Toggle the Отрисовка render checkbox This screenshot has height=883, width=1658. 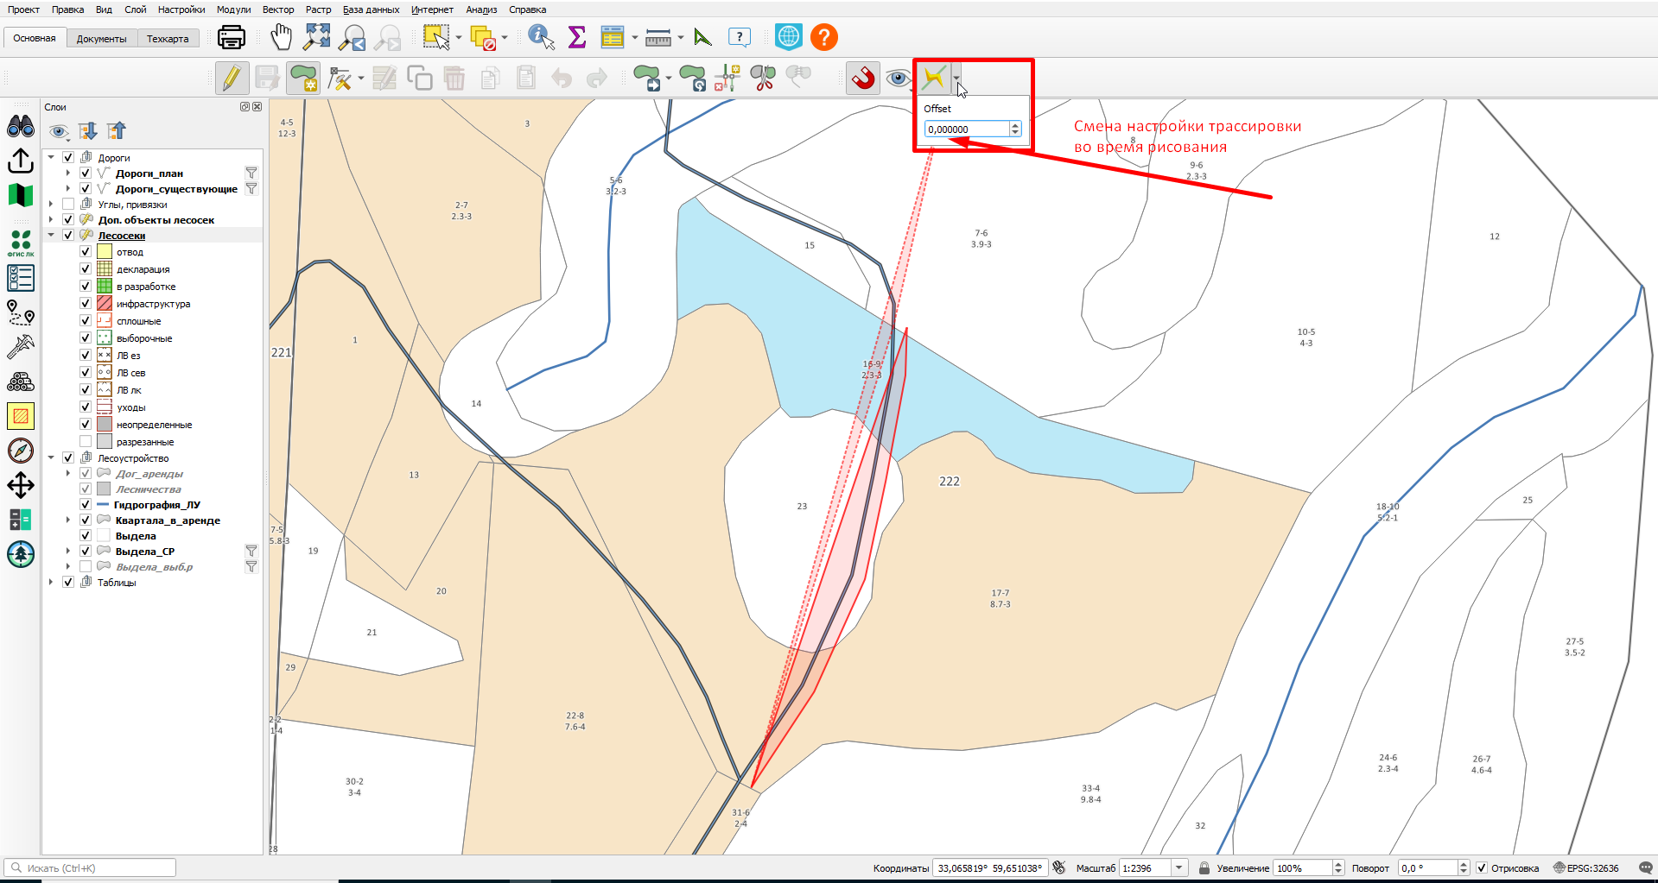click(x=1482, y=868)
